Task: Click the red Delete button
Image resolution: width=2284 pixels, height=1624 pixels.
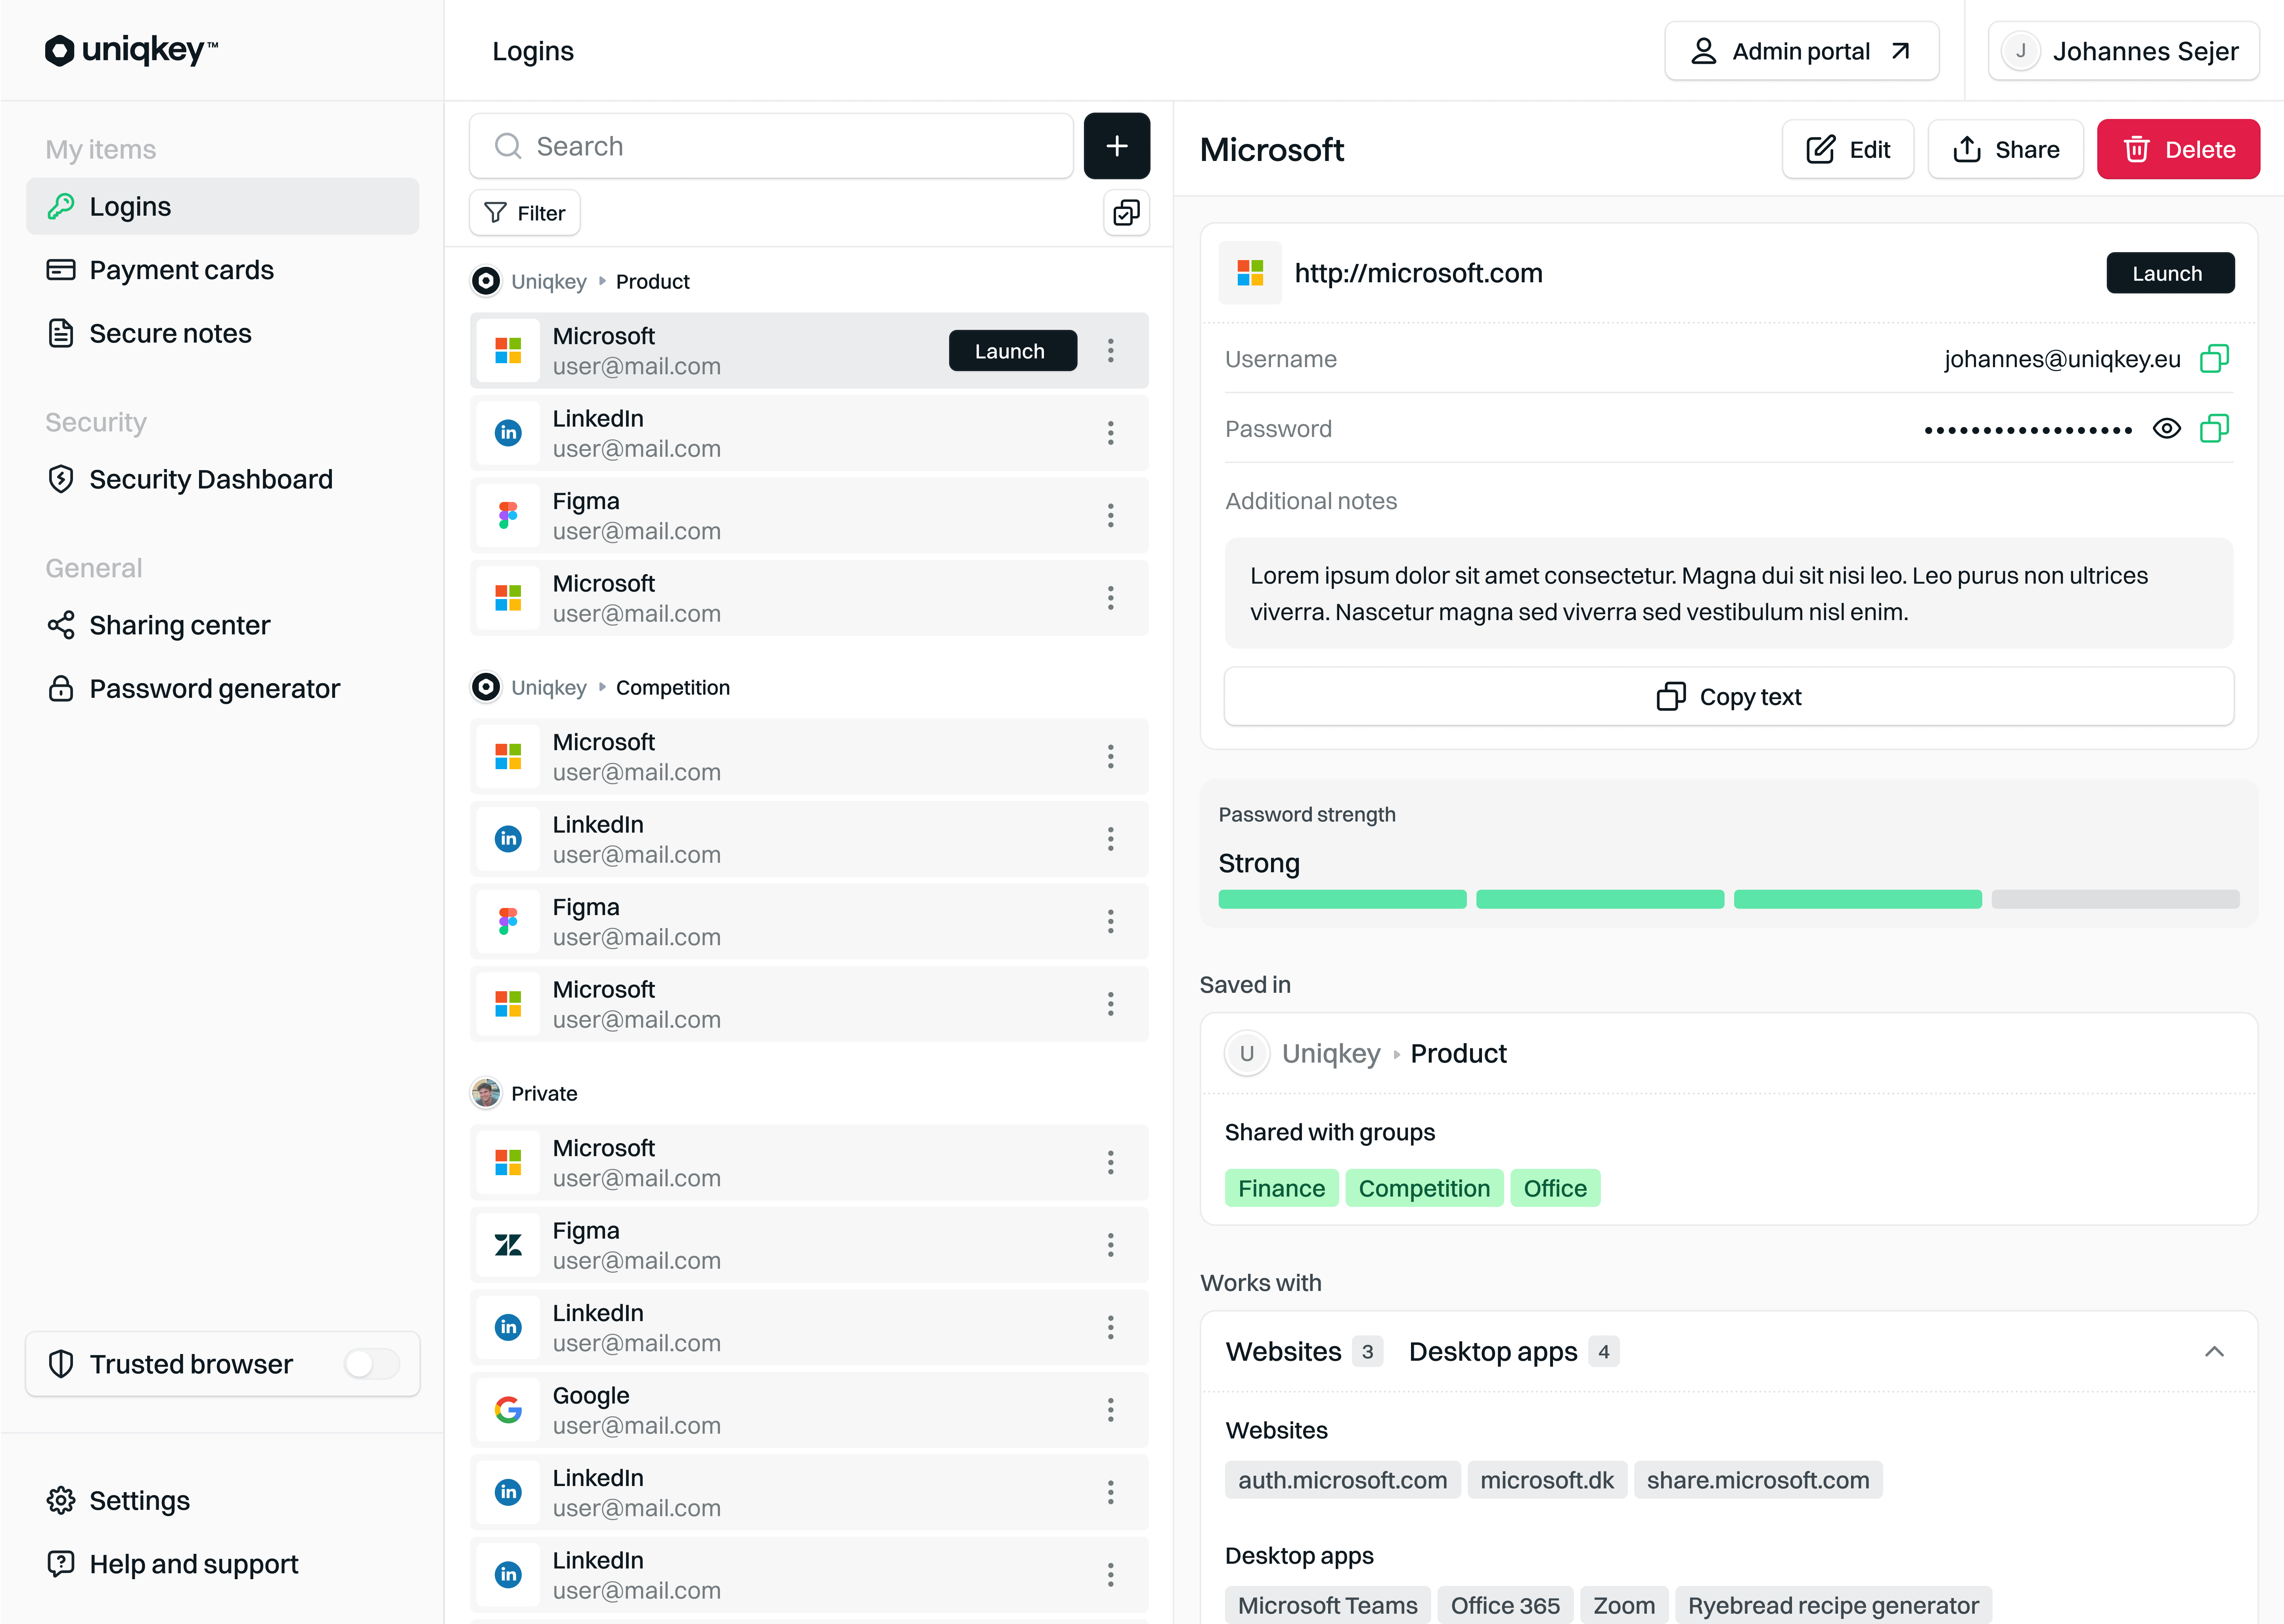Action: (x=2178, y=150)
